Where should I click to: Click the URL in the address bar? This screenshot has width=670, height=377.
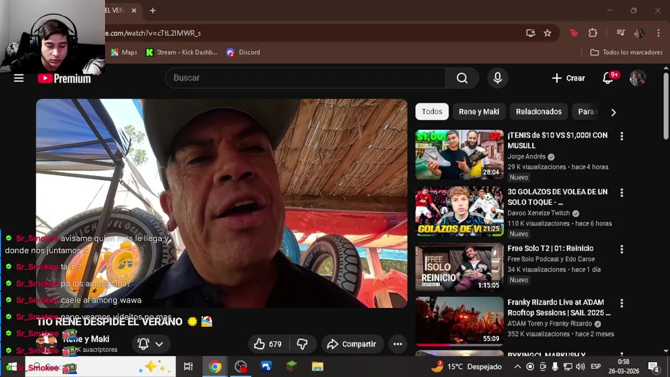pos(153,33)
